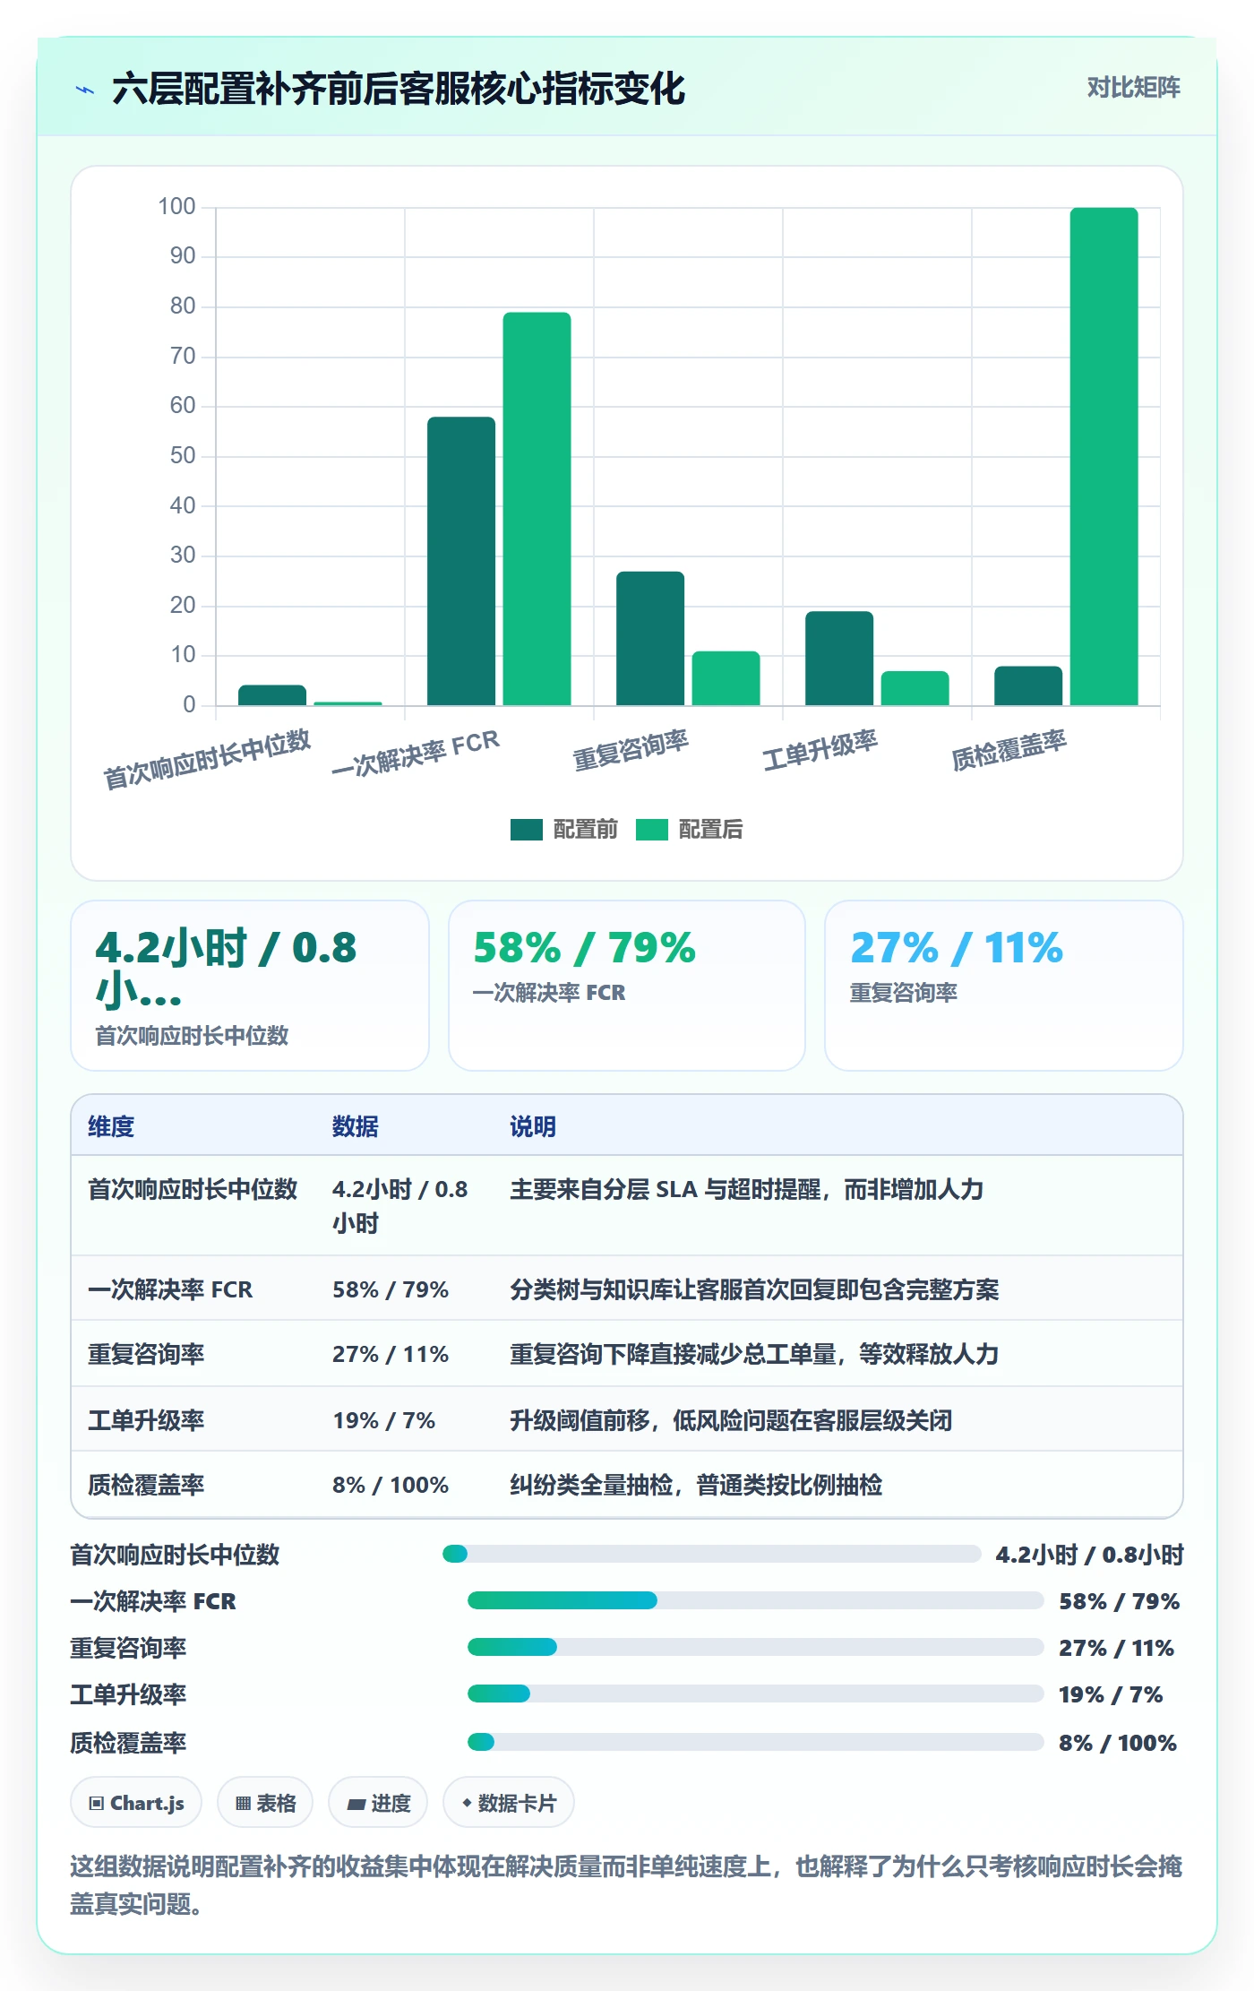Click the 工单升级率 progress bar
Screen dimensions: 1254x1991
pos(755,1694)
